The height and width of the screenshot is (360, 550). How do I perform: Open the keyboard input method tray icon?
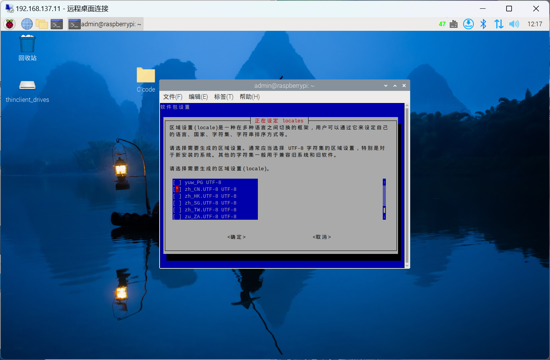point(454,24)
